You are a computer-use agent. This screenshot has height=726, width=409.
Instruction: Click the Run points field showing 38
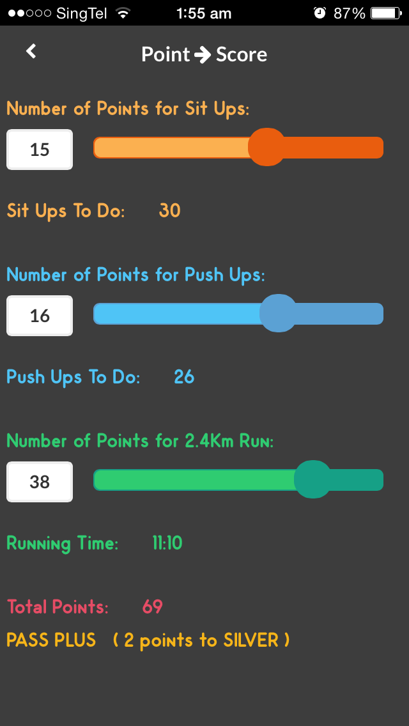tap(40, 482)
